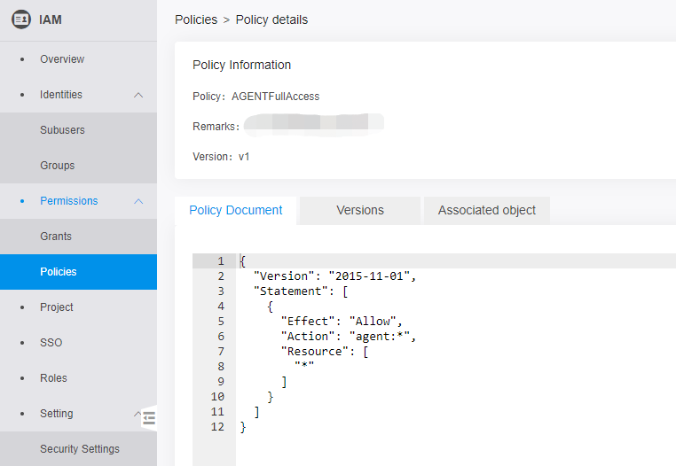Switch to the Associated object tab
The height and width of the screenshot is (466, 676).
[x=487, y=210]
